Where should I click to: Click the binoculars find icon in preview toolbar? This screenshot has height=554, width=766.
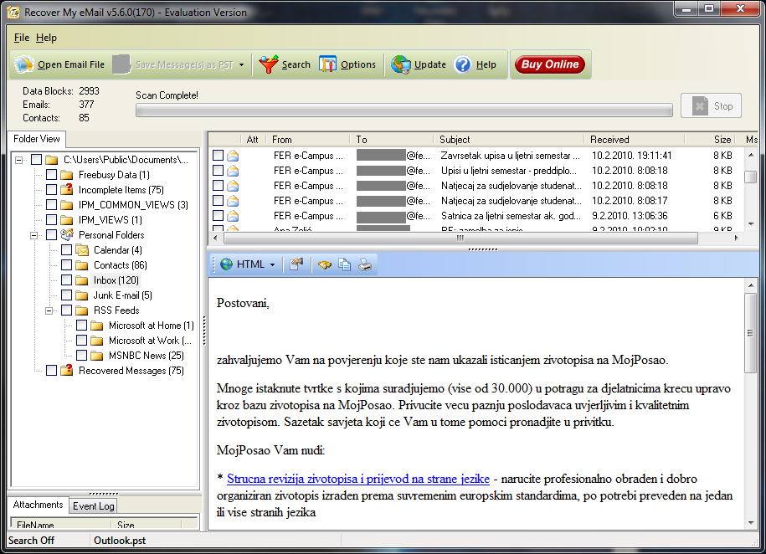(x=324, y=265)
